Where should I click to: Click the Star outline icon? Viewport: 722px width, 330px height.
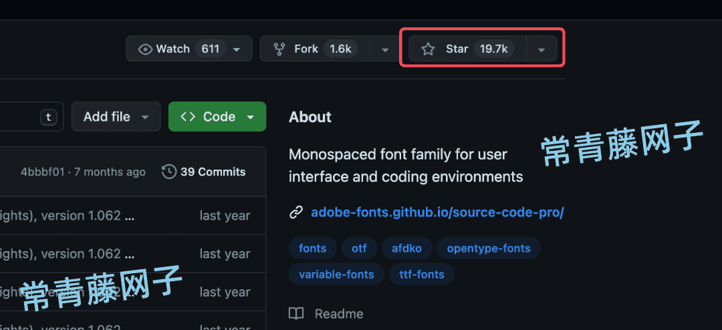pyautogui.click(x=429, y=49)
